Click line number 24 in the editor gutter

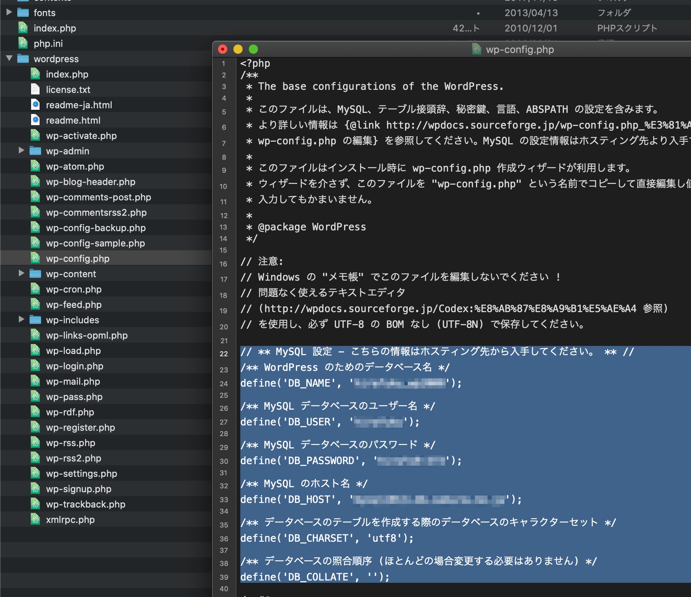coord(224,384)
